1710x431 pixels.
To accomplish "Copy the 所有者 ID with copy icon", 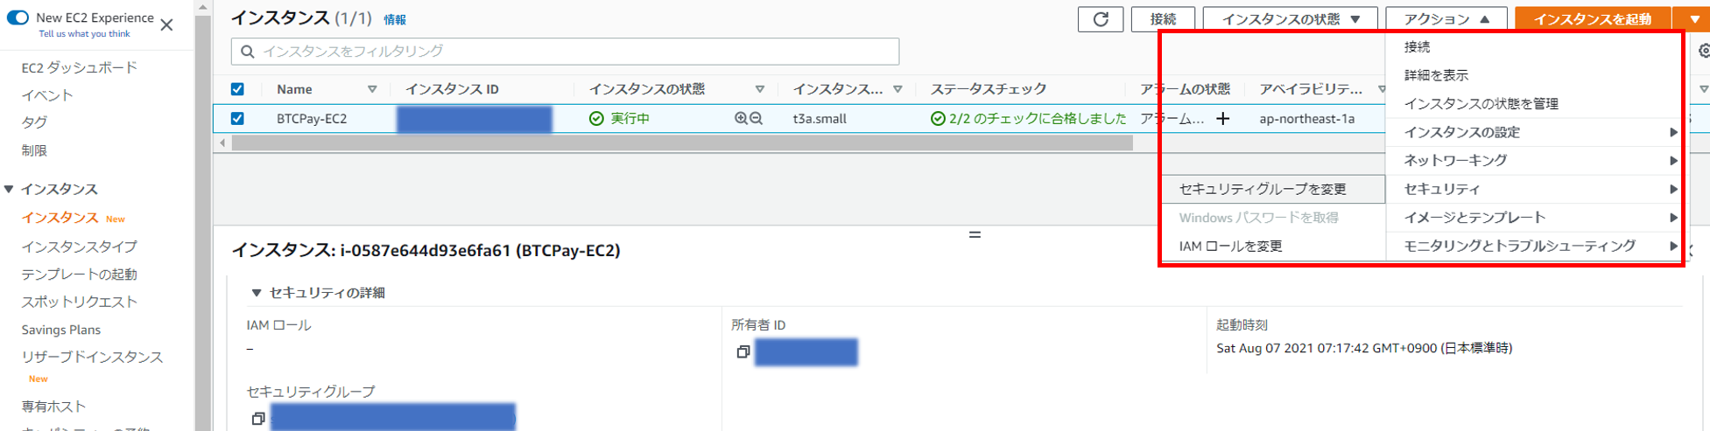I will click(743, 351).
